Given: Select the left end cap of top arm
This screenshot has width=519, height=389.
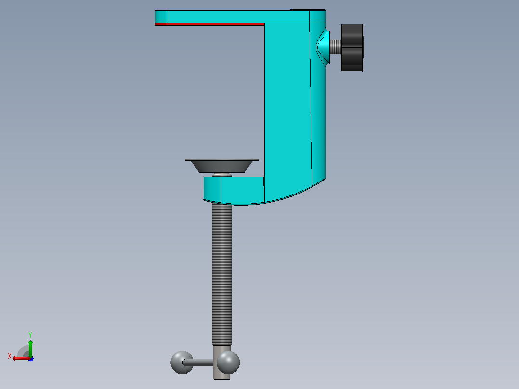Looking at the screenshot, I should (162, 16).
